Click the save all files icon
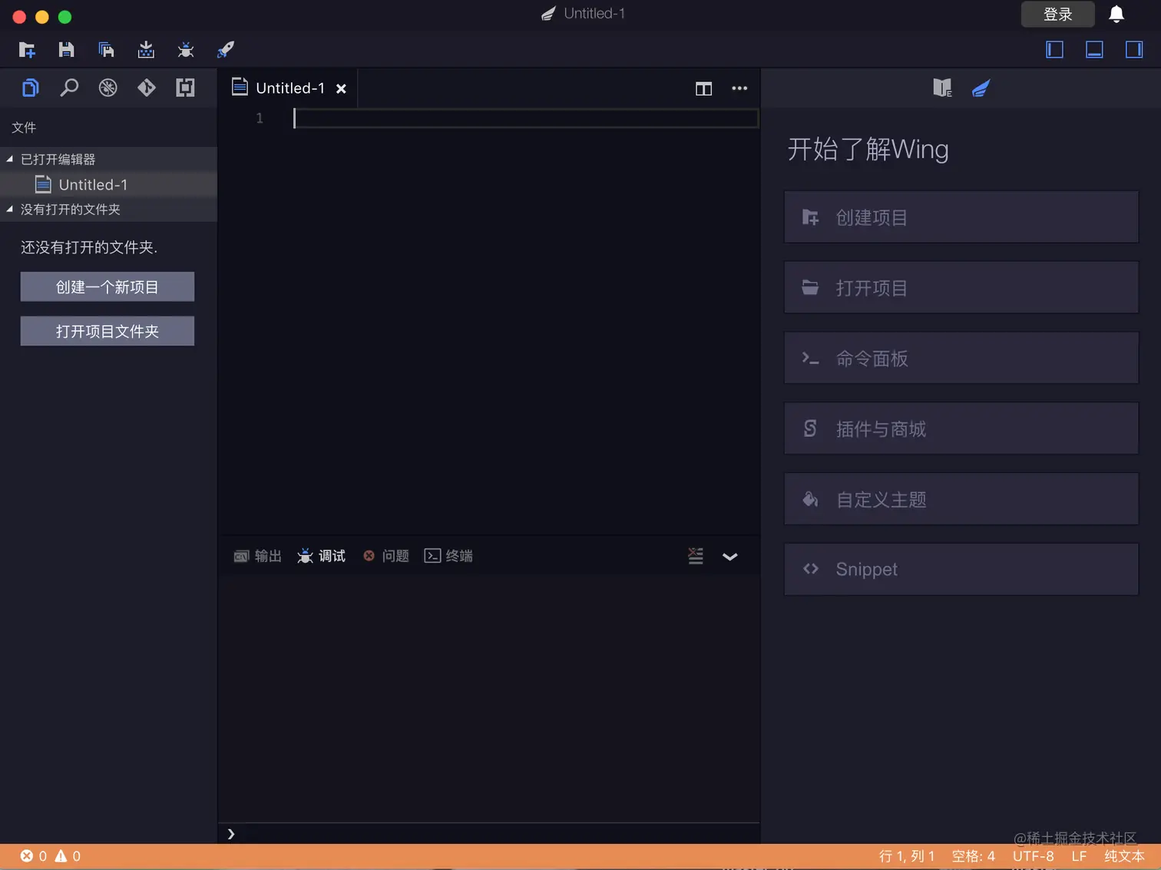The width and height of the screenshot is (1161, 870). tap(107, 50)
